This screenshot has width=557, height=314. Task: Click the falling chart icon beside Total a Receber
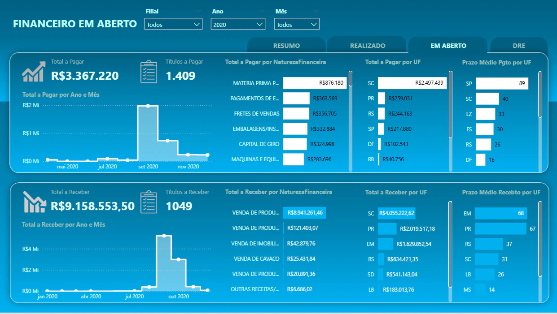[x=34, y=202]
